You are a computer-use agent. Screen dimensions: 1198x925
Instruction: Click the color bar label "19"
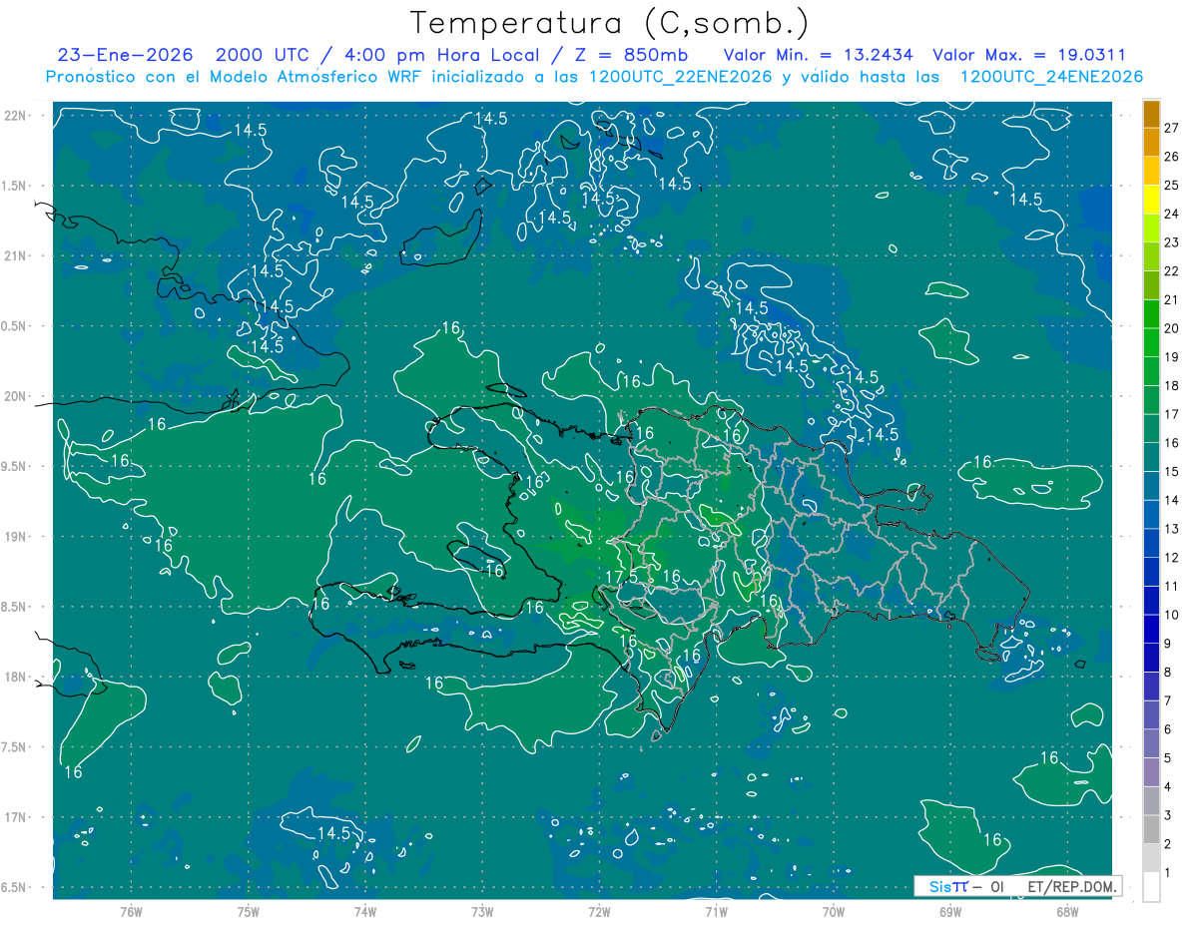click(x=1172, y=356)
